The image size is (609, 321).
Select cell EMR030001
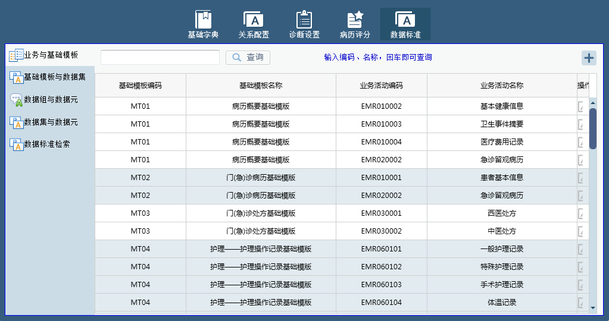[x=382, y=213]
